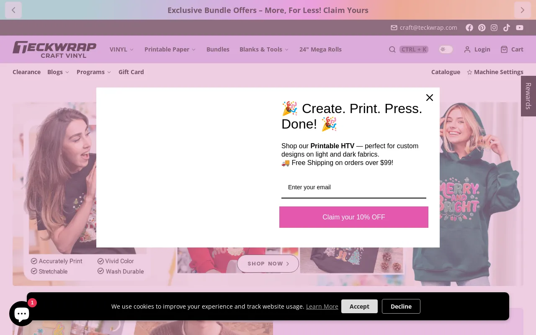This screenshot has width=536, height=335.
Task: Decline the cookie tracking
Action: click(401, 306)
